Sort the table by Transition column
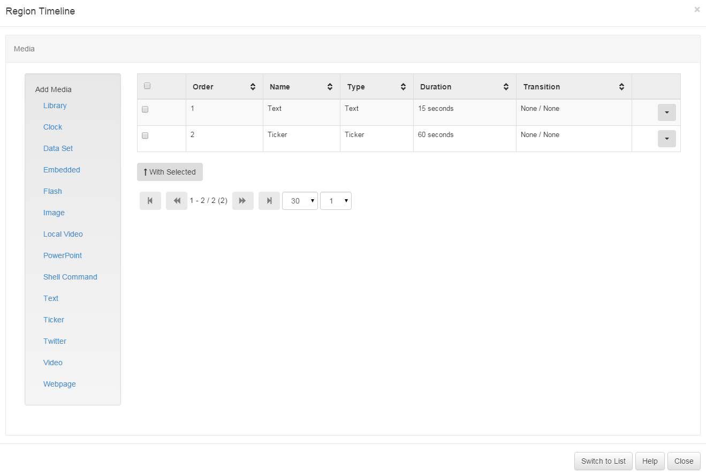The width and height of the screenshot is (706, 475). tap(574, 87)
